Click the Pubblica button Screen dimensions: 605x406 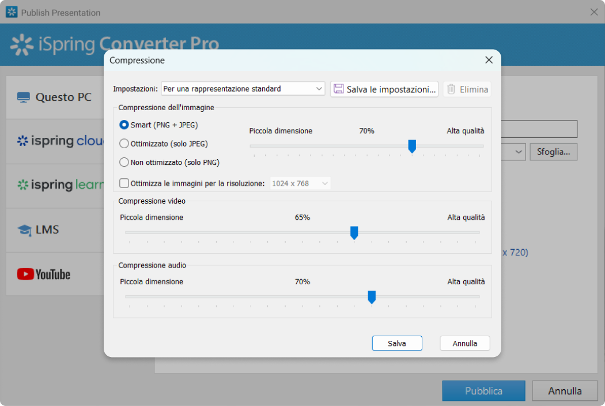click(483, 391)
